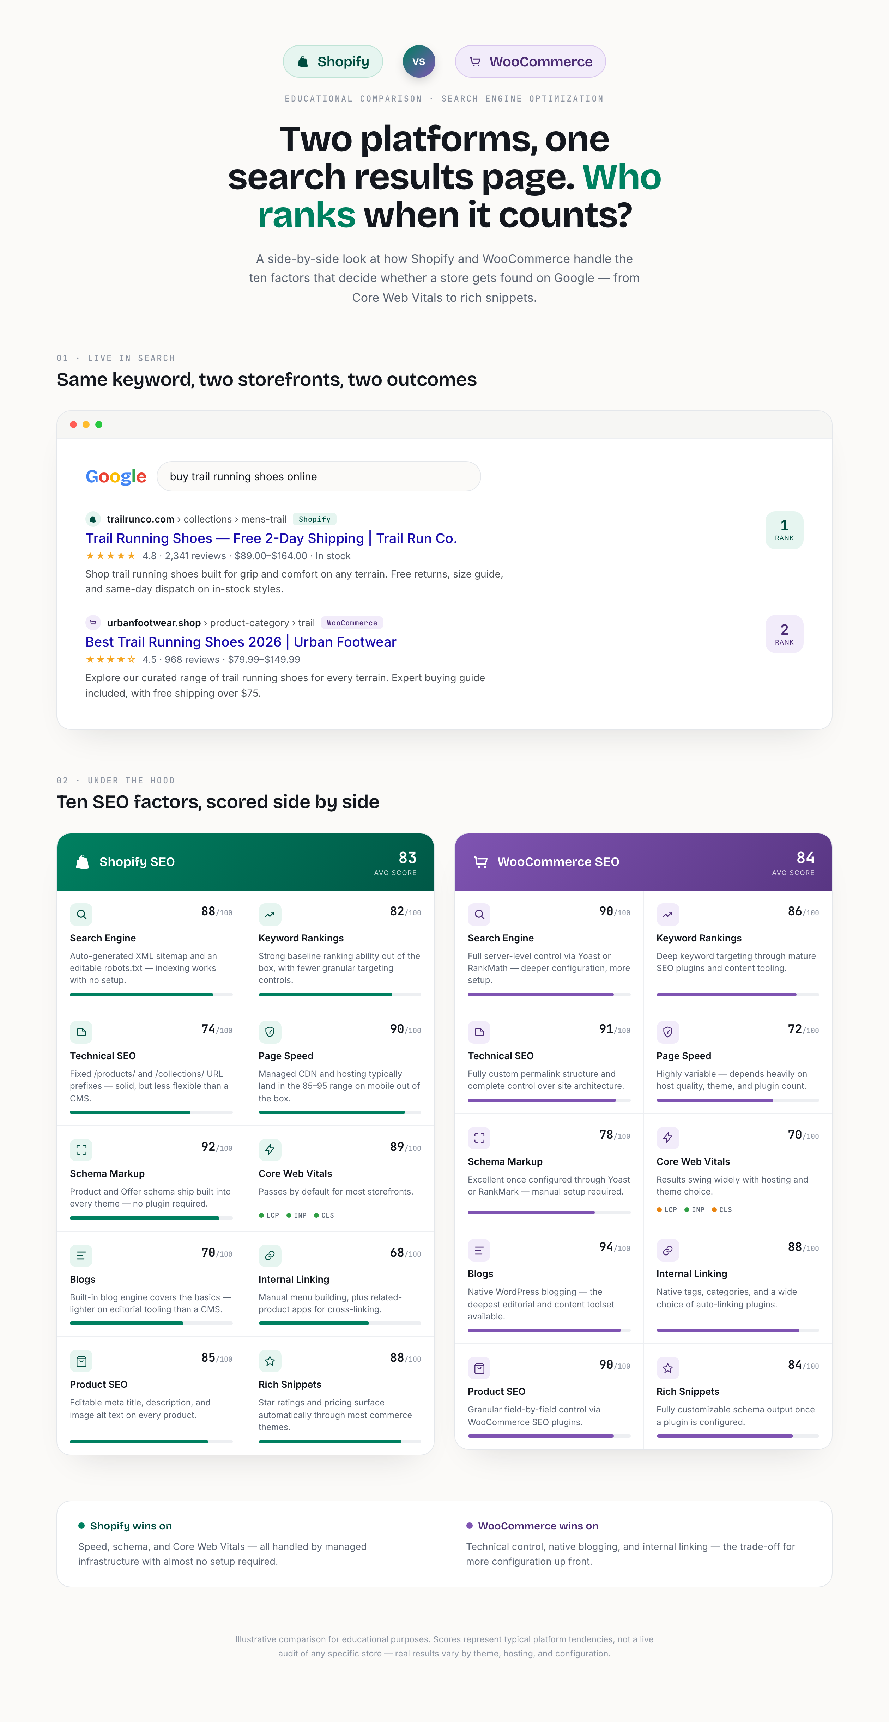Image resolution: width=889 pixels, height=1722 pixels.
Task: Click Shopify Page Speed score progress bar
Action: pyautogui.click(x=340, y=1112)
